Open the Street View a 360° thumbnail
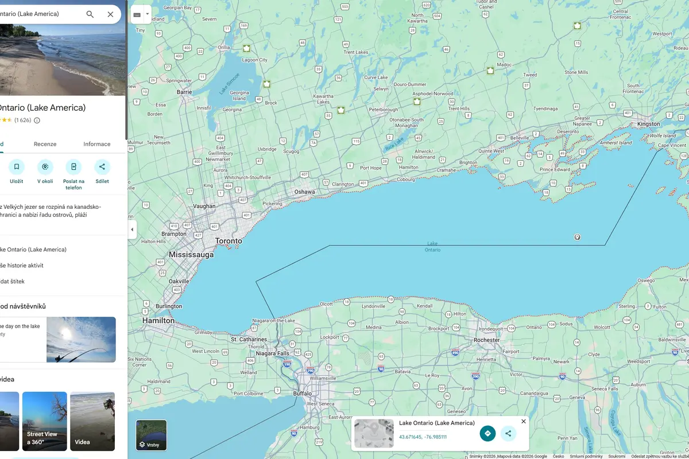 [x=45, y=421]
